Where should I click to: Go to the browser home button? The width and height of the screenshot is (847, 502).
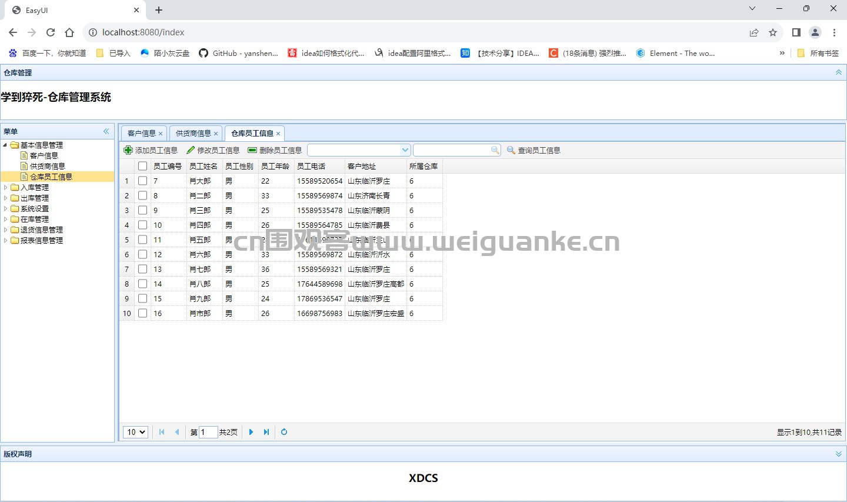click(x=69, y=32)
